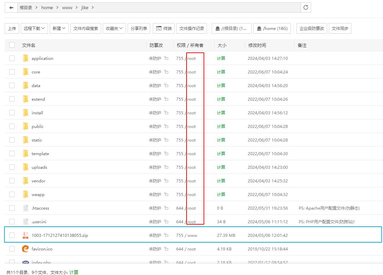This screenshot has width=383, height=275.
Task: Open the extend folder icon
Action: tap(26, 99)
